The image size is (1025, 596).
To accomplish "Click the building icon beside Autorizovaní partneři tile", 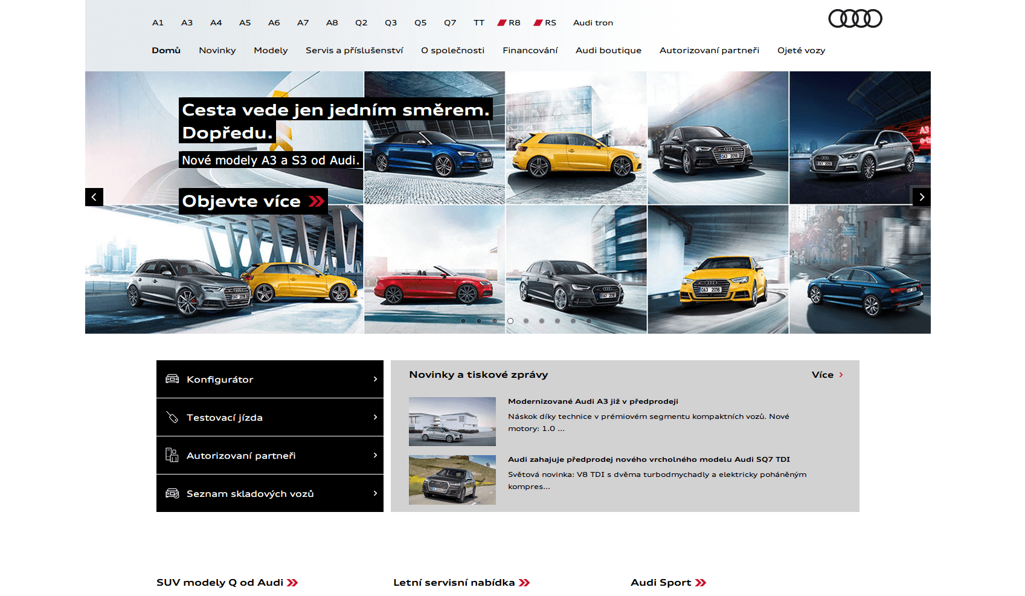I will pos(172,455).
